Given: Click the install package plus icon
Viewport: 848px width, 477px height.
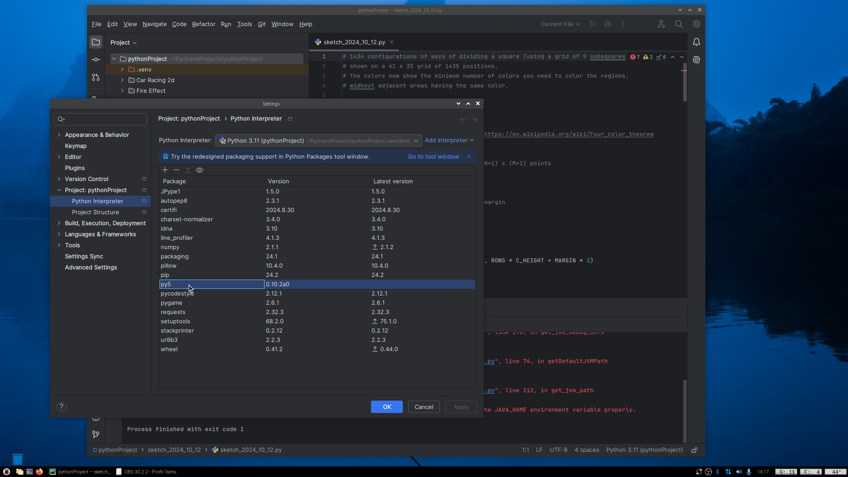Looking at the screenshot, I should point(165,170).
